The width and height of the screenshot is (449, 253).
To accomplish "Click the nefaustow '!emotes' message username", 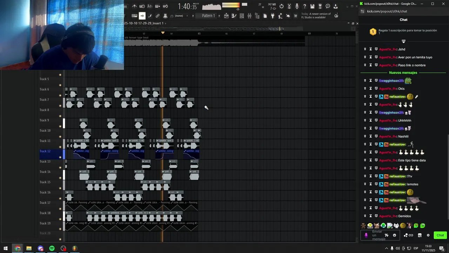I will click(x=397, y=184).
